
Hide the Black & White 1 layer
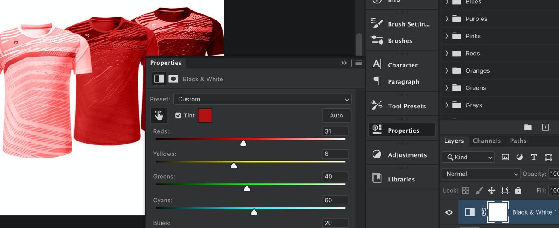pos(449,212)
